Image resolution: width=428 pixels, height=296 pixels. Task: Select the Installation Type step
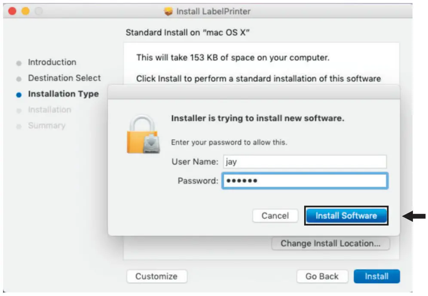point(63,94)
